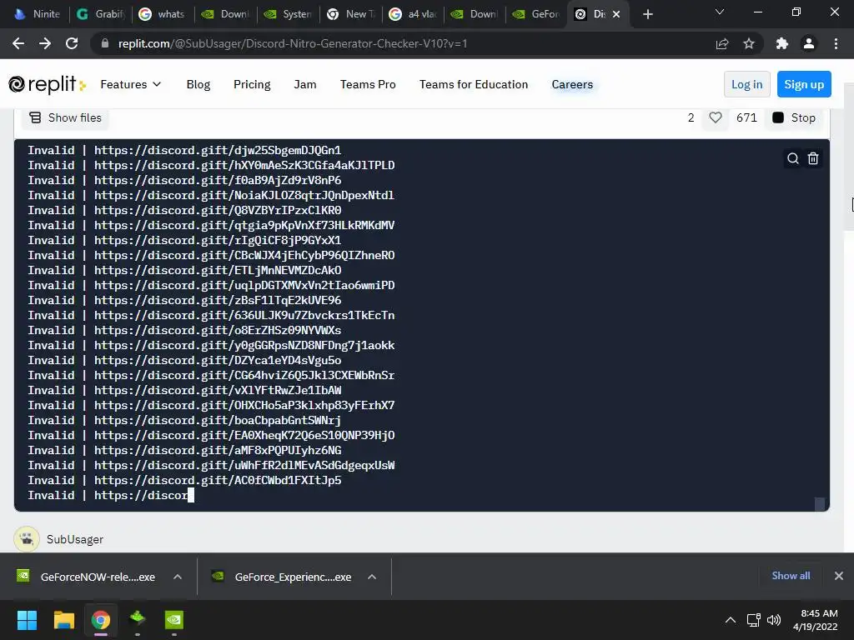Click the Log in button
This screenshot has width=854, height=640.
coord(746,84)
